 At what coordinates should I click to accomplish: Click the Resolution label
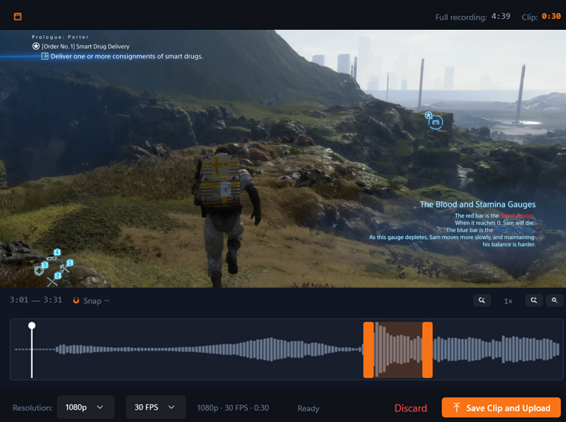[x=33, y=408]
